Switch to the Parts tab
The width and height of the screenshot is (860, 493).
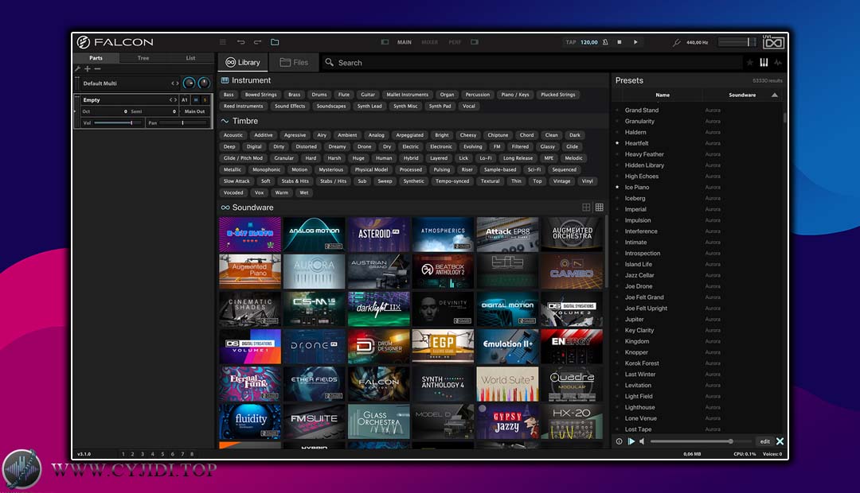tap(96, 57)
